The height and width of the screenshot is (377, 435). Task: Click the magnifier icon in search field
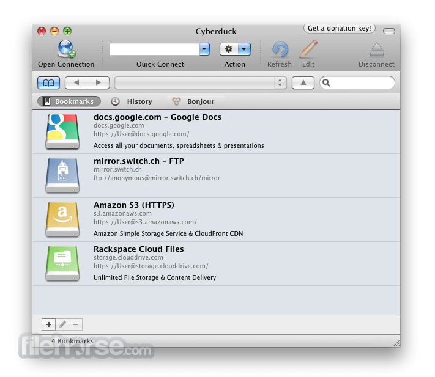tap(326, 82)
